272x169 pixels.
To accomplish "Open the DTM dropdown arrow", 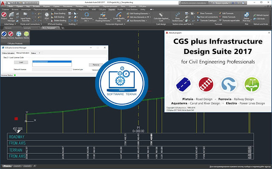I will coord(47,20).
